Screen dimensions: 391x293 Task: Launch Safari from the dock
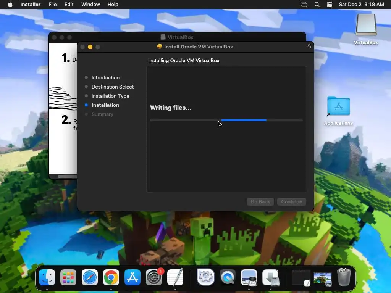(x=90, y=277)
